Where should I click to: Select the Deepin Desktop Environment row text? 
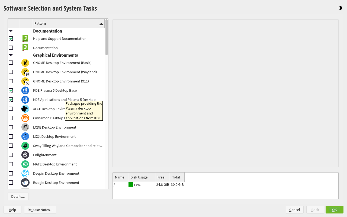click(56, 173)
